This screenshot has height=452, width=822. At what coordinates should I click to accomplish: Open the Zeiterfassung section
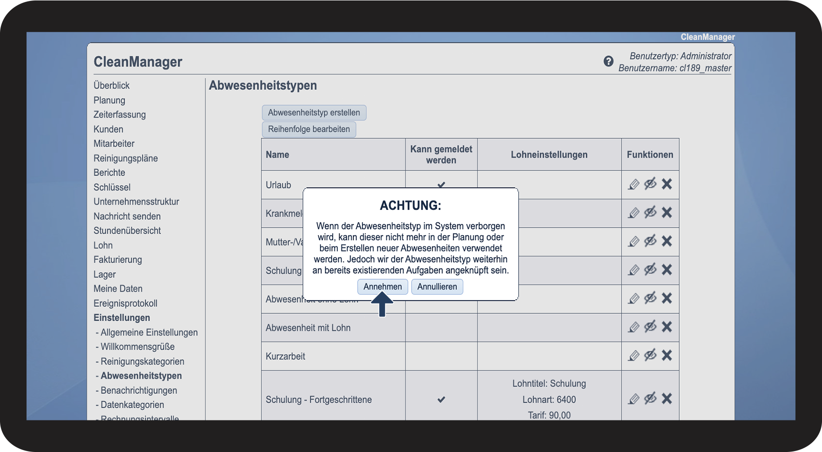coord(120,115)
